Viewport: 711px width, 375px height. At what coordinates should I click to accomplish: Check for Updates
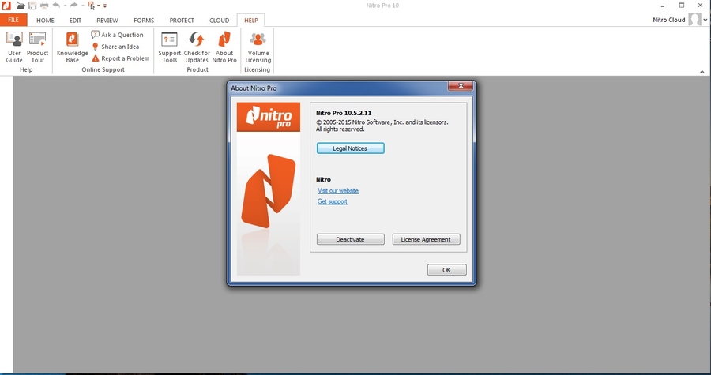click(197, 47)
